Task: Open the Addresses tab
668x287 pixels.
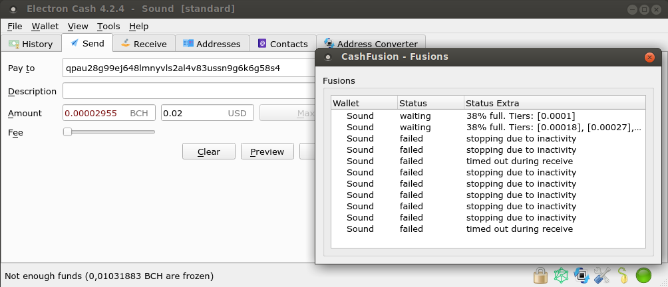Action: [212, 44]
